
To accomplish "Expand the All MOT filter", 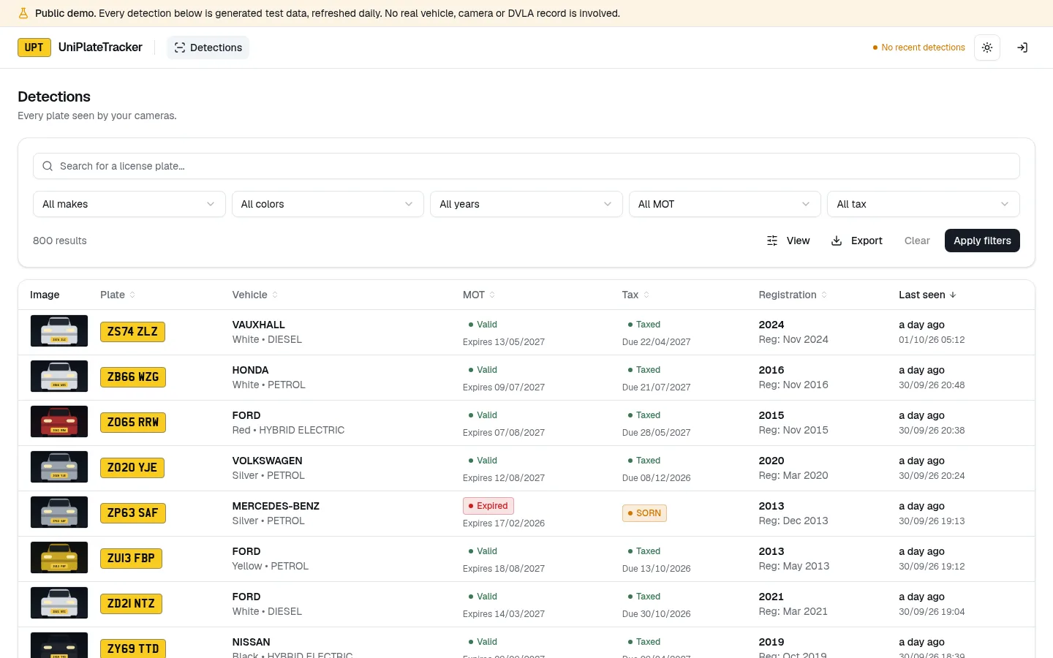I will 725,204.
